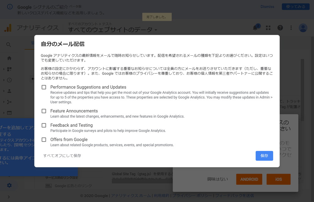Expand sidebar with bottom chevron
Viewport: 314px width, 202px height.
coord(8,197)
